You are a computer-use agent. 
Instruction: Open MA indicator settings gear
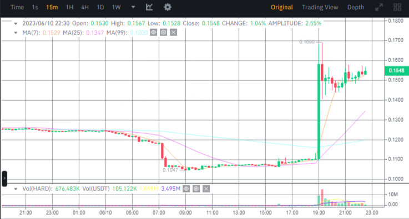(163, 33)
